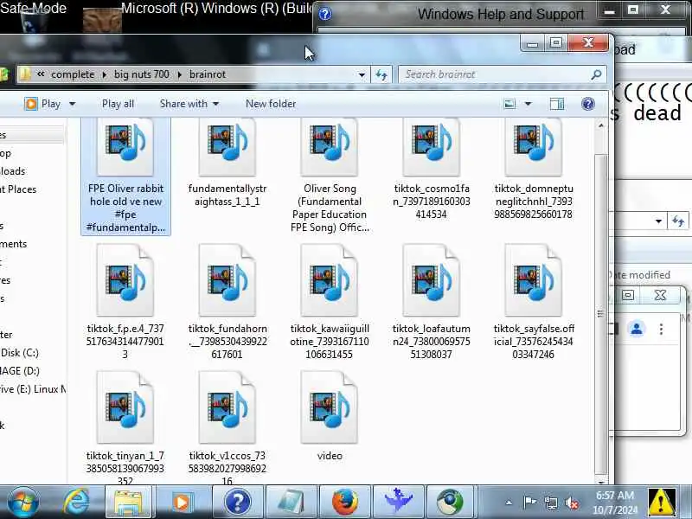This screenshot has height=519, width=692.
Task: Toggle the preview pane button
Action: coord(557,104)
